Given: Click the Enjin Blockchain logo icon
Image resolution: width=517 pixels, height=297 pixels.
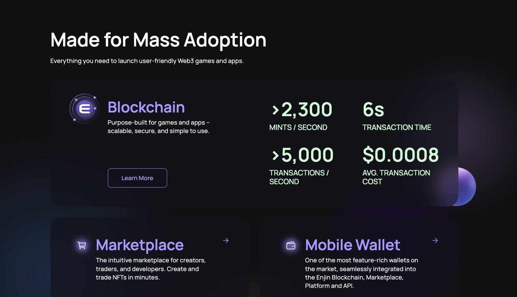Looking at the screenshot, I should pyautogui.click(x=84, y=109).
